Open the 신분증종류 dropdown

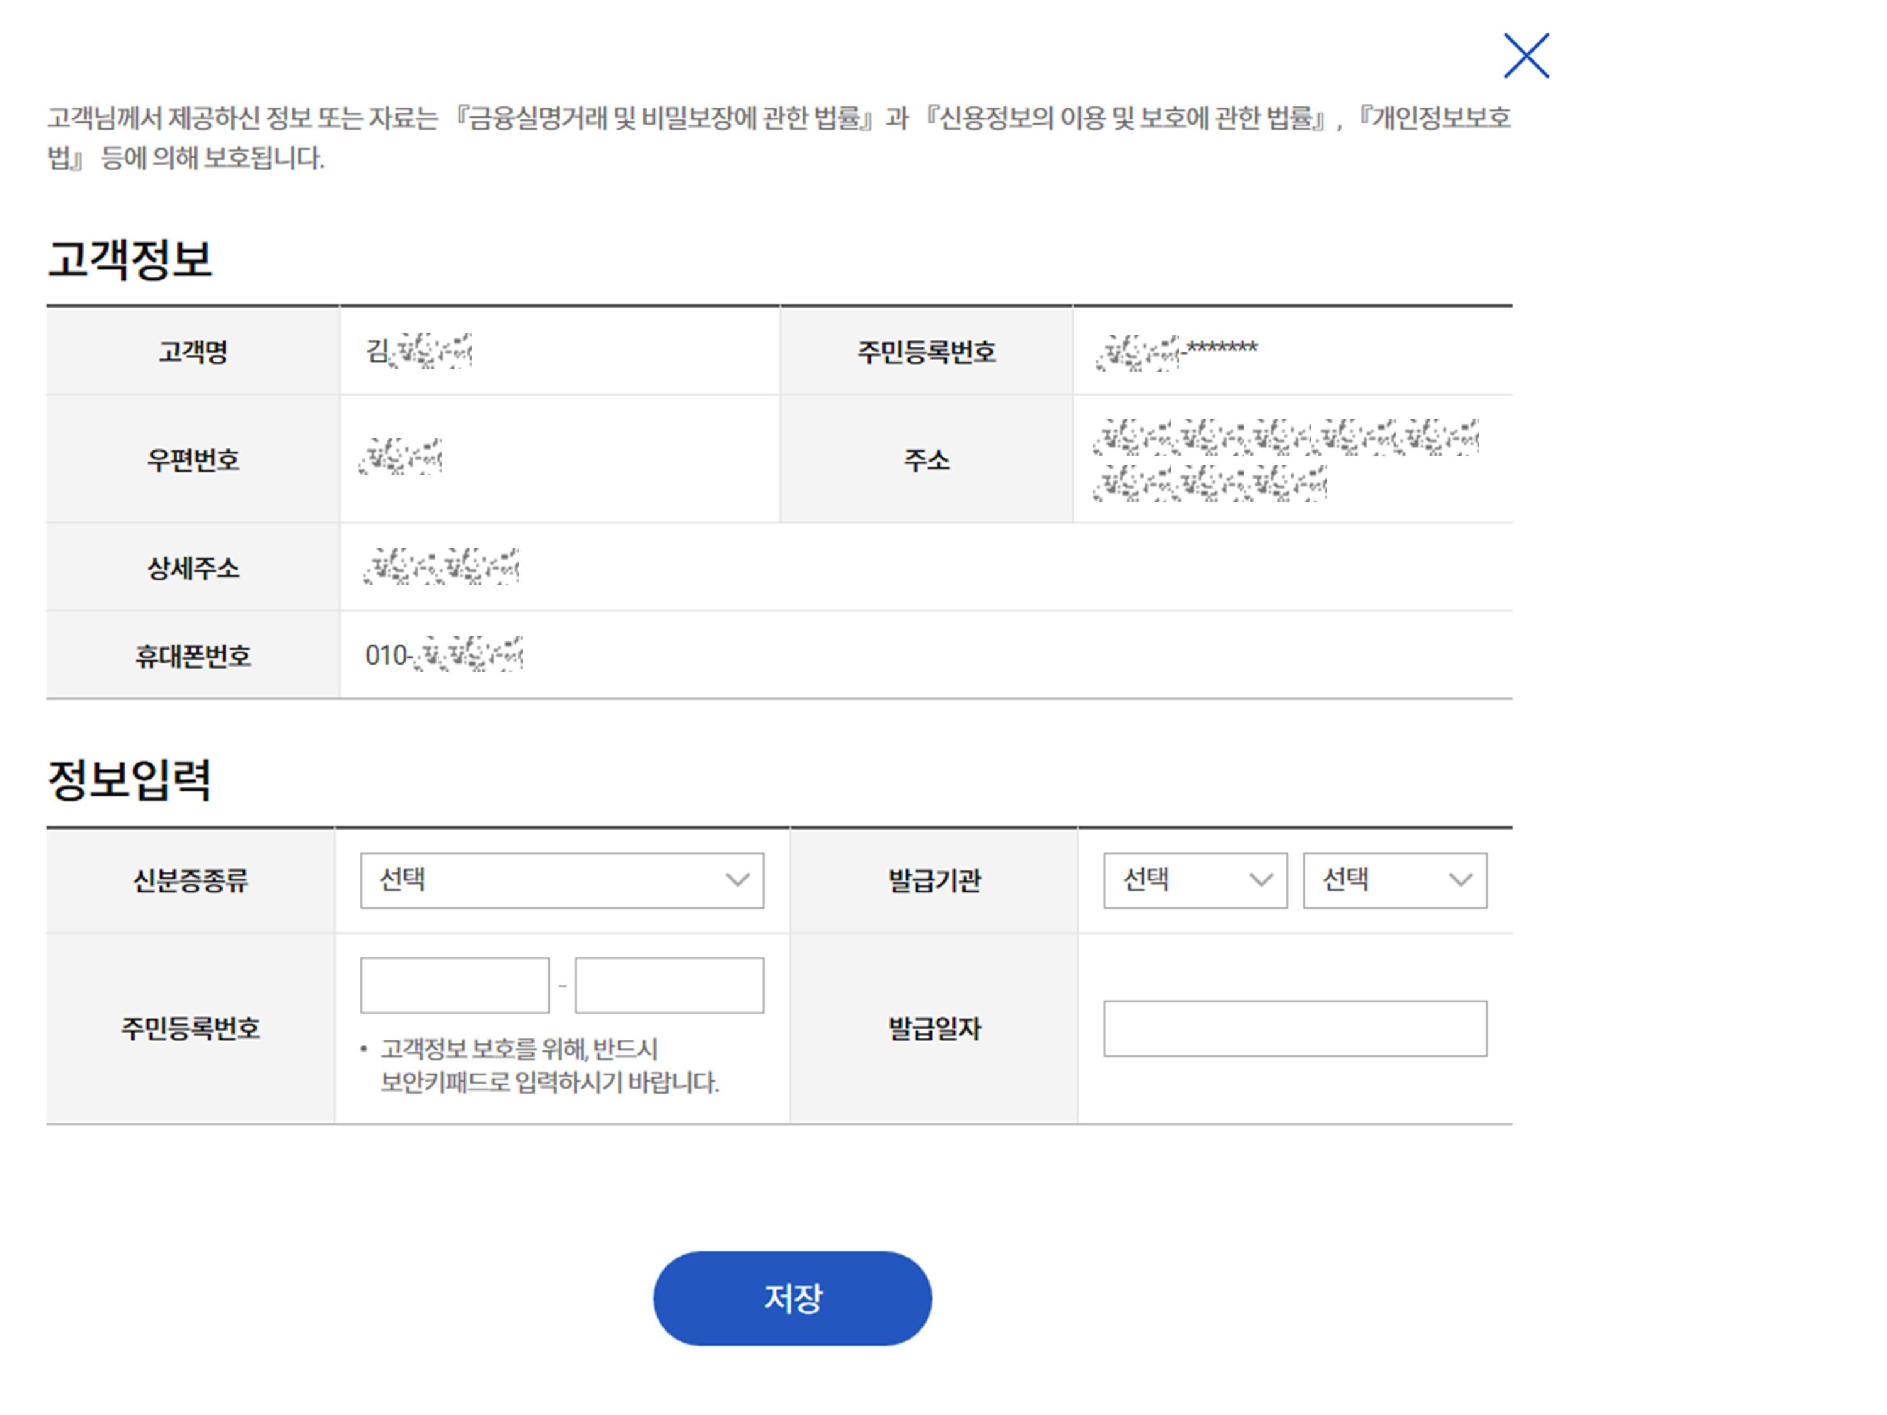coord(561,880)
